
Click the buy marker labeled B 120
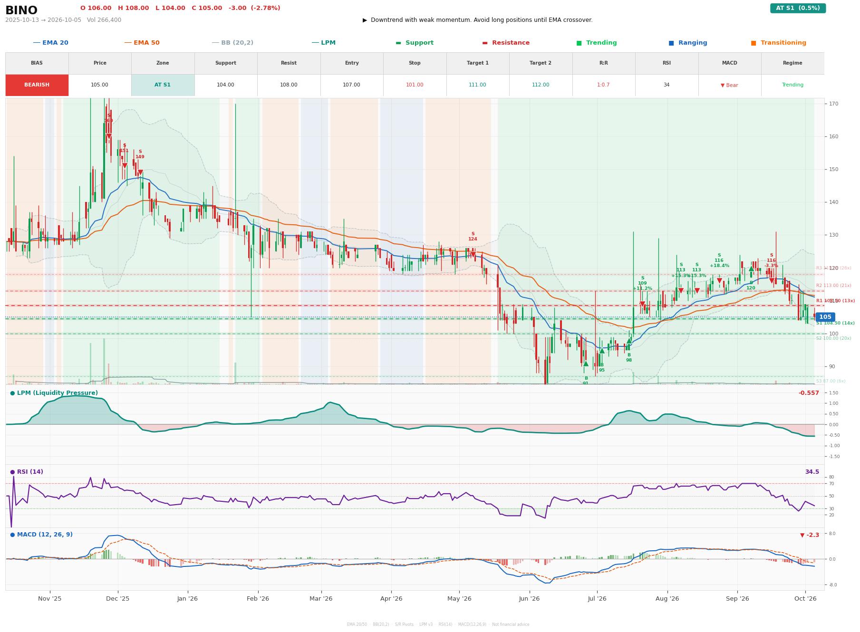coord(751,268)
